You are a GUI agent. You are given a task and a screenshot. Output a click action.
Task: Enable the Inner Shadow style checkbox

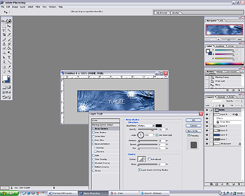(94, 132)
